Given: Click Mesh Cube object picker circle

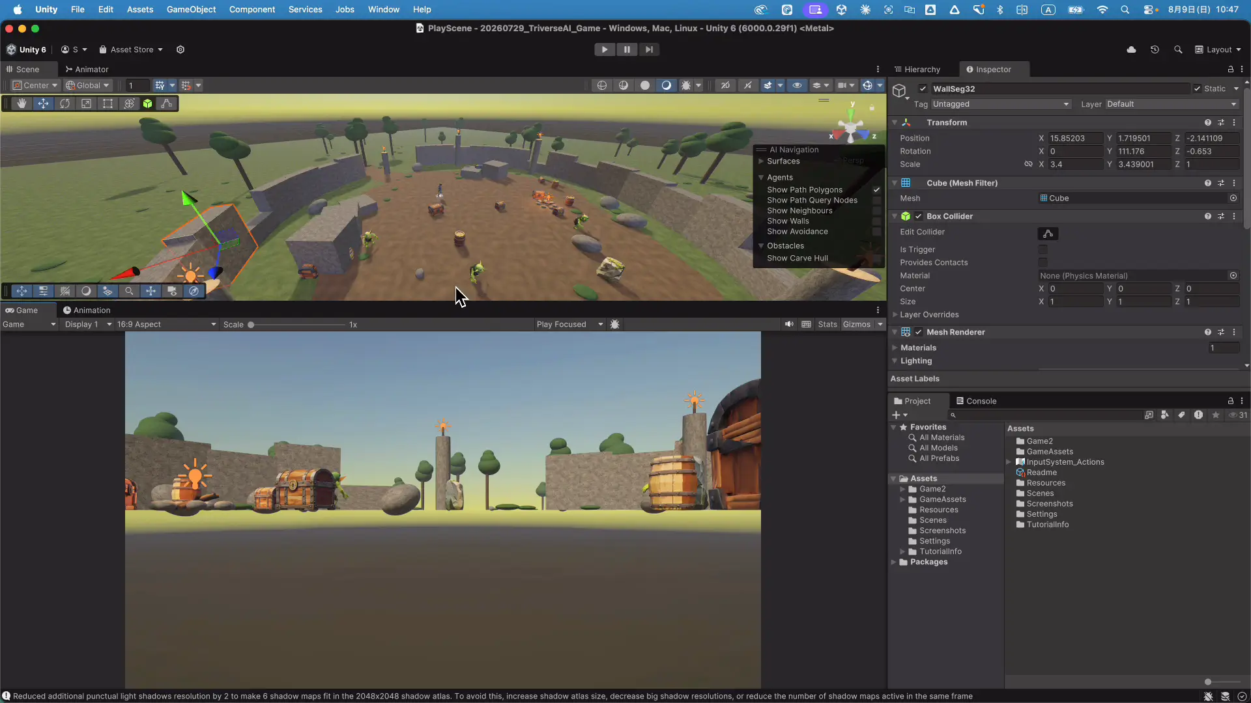Looking at the screenshot, I should point(1233,198).
